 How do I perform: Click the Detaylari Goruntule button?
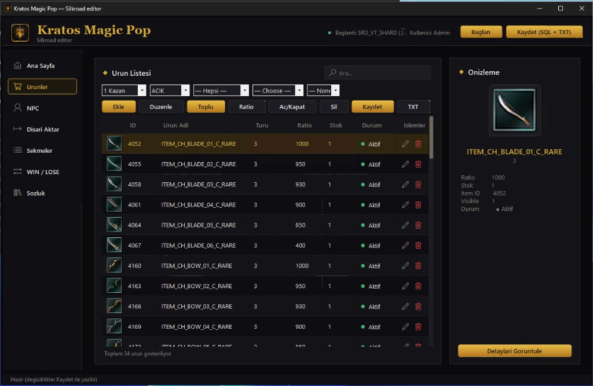pyautogui.click(x=514, y=351)
